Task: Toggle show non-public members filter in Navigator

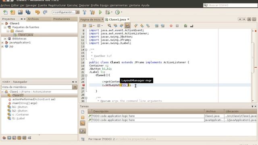Action: (19, 138)
